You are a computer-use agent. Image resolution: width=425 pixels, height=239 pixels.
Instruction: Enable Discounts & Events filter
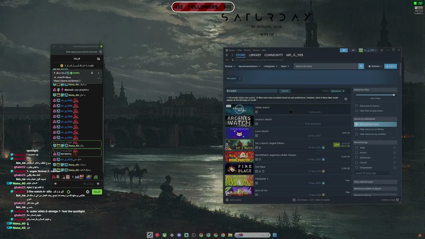coord(357,106)
